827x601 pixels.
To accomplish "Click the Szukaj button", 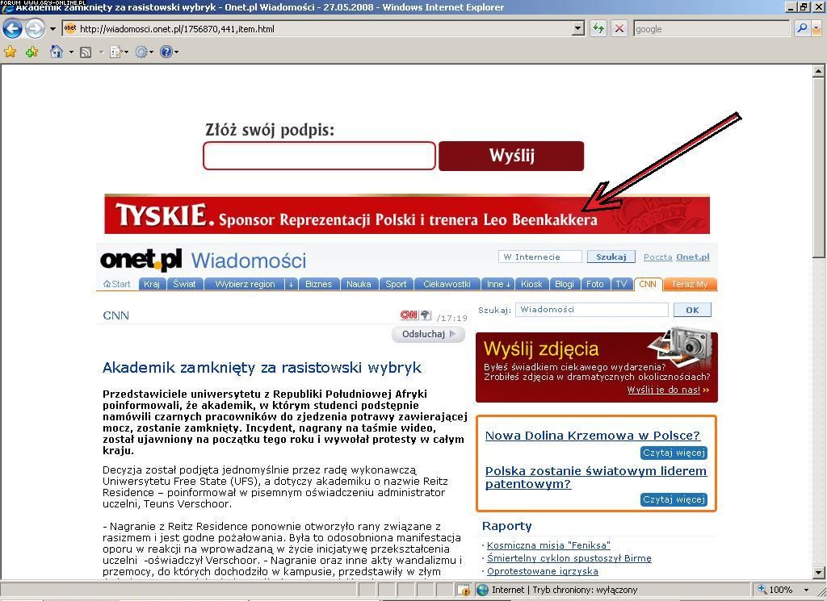I will coord(611,257).
